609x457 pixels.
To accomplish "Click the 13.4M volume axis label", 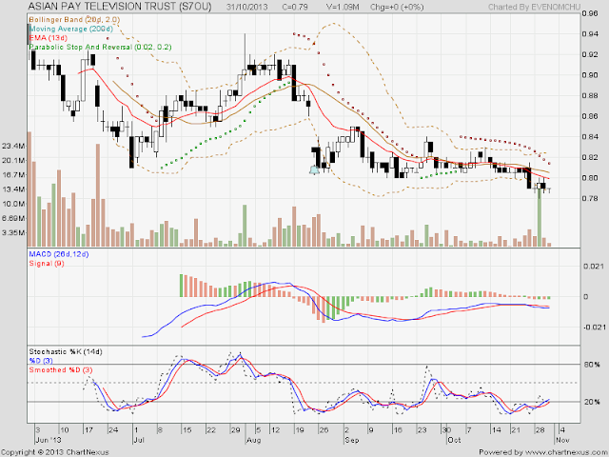I will [x=13, y=189].
